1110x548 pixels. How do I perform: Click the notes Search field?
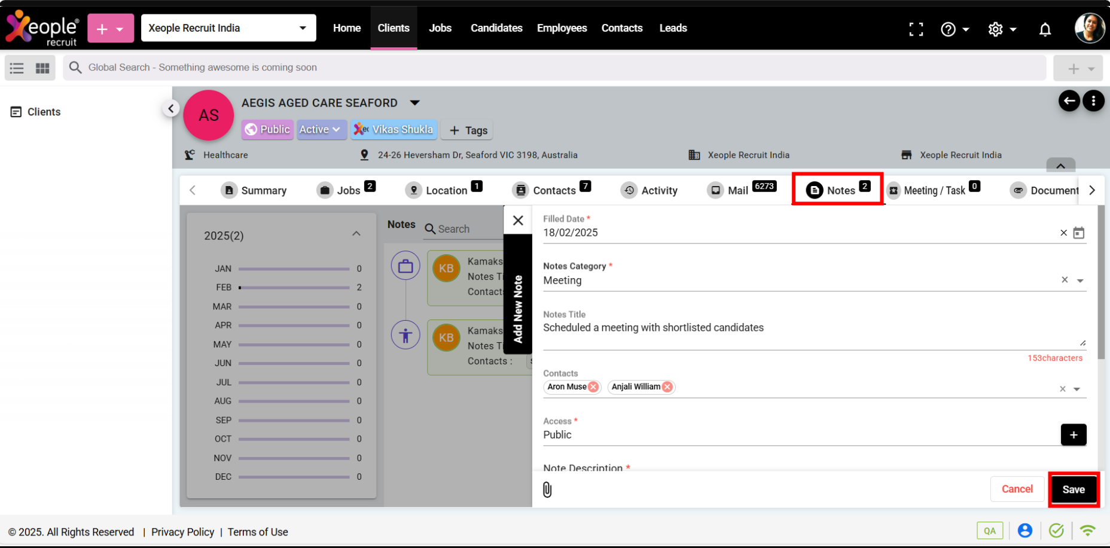click(x=463, y=229)
